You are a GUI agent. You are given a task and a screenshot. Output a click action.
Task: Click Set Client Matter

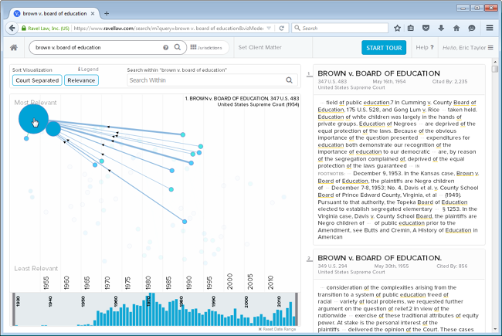pos(259,47)
